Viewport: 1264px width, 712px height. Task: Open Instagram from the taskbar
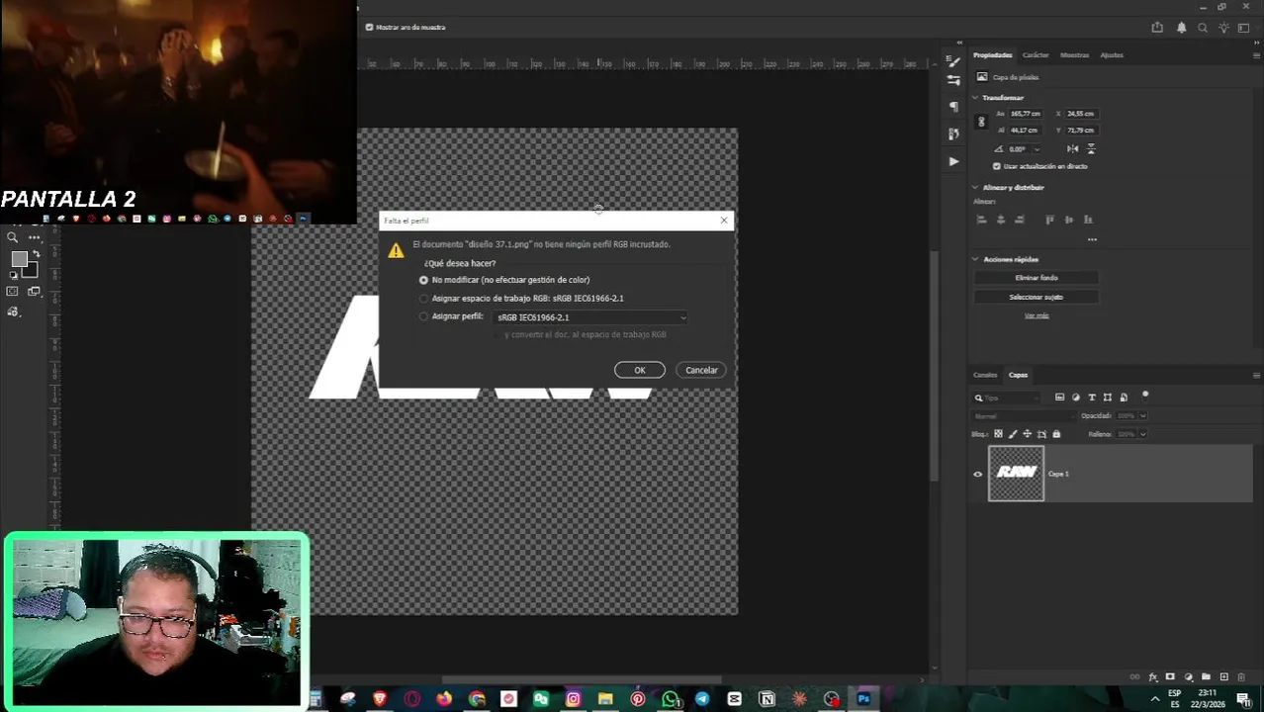click(573, 699)
